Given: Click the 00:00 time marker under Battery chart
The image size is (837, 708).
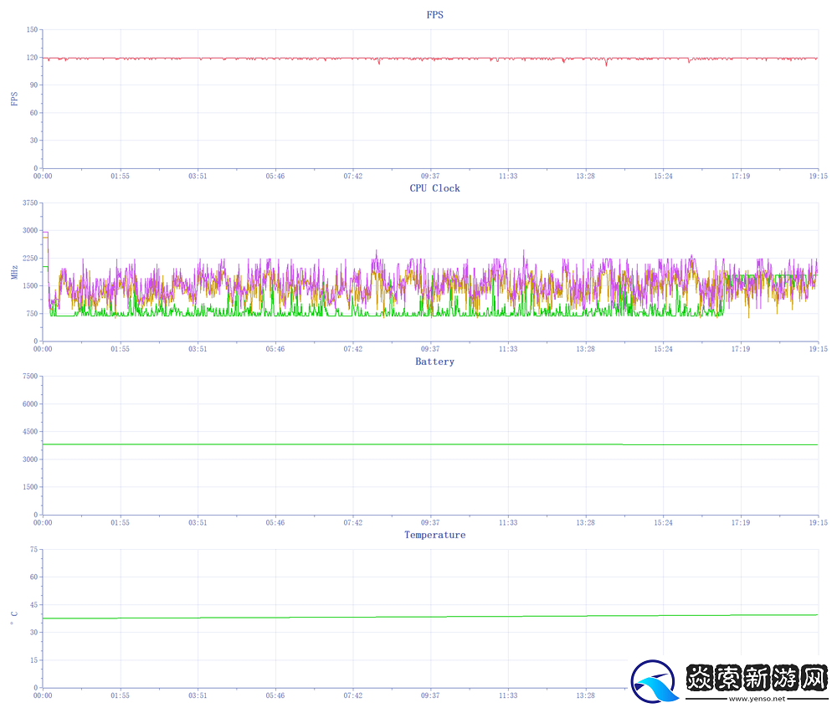Looking at the screenshot, I should tap(43, 522).
